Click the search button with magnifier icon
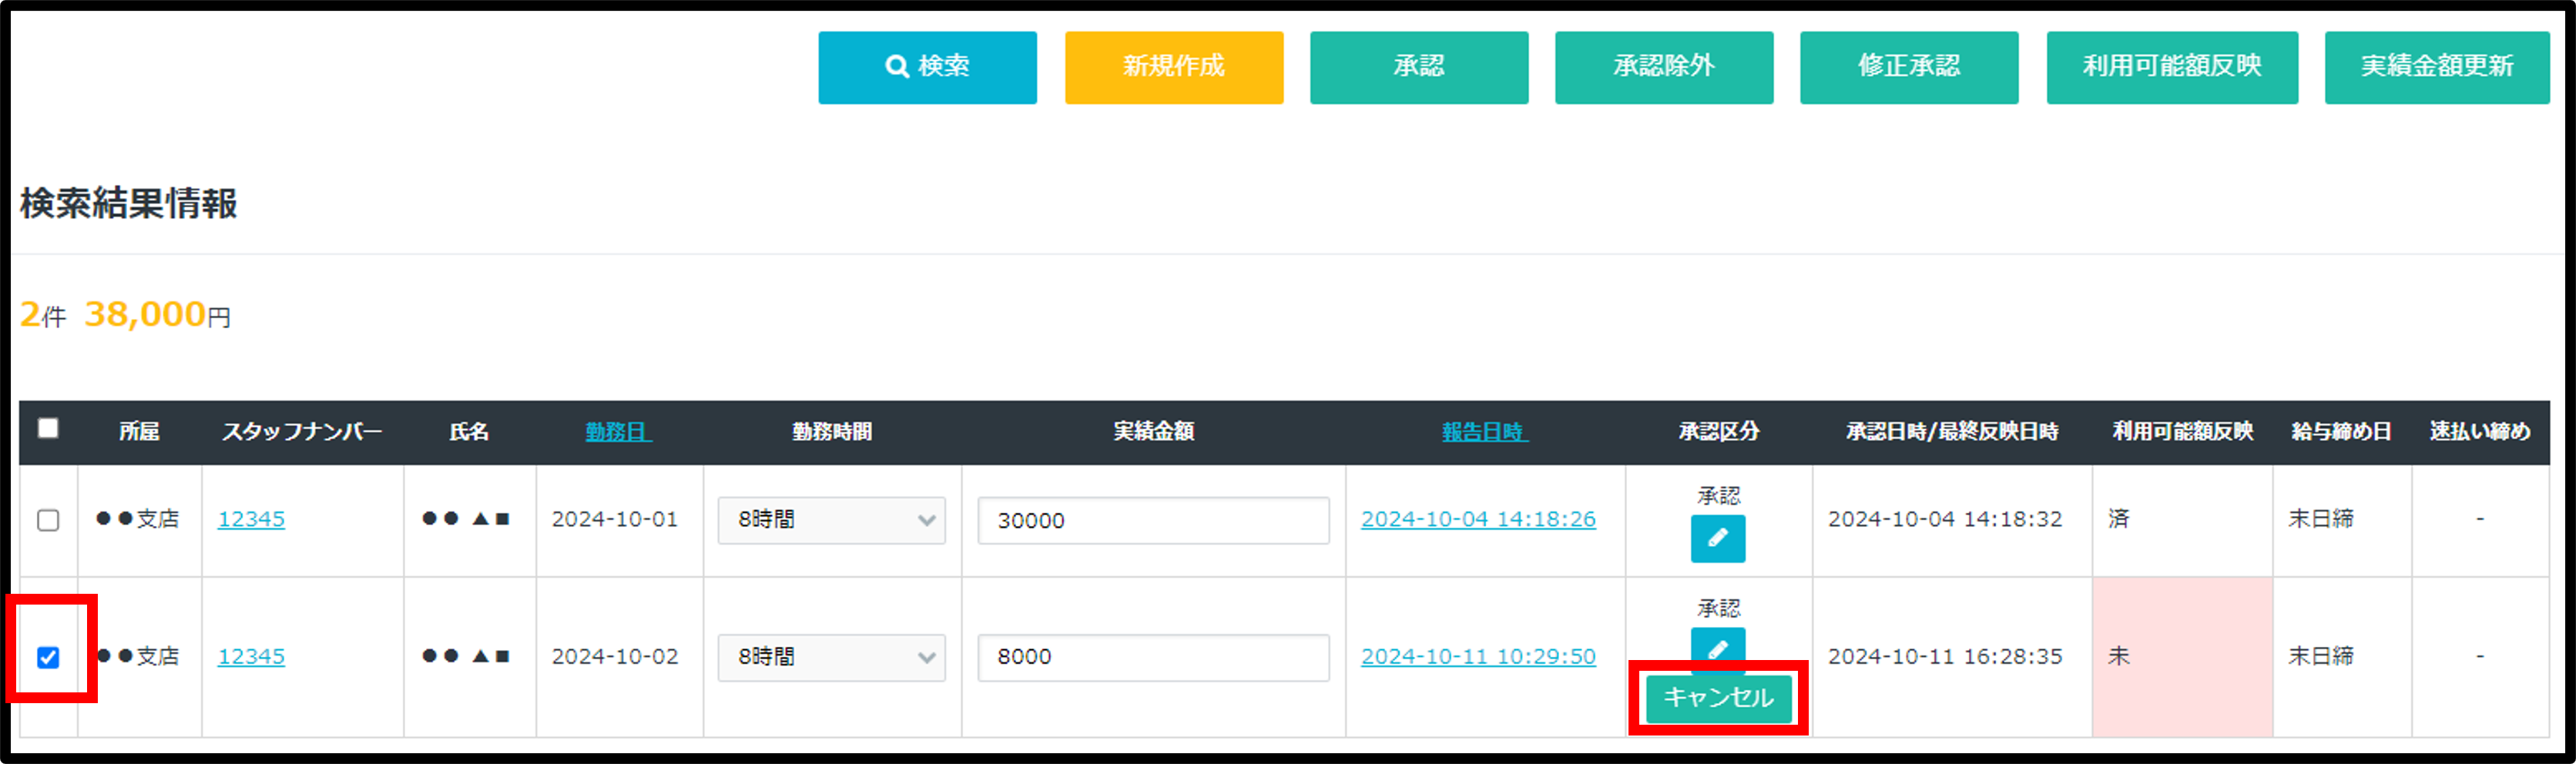The width and height of the screenshot is (2576, 764). coord(927,67)
